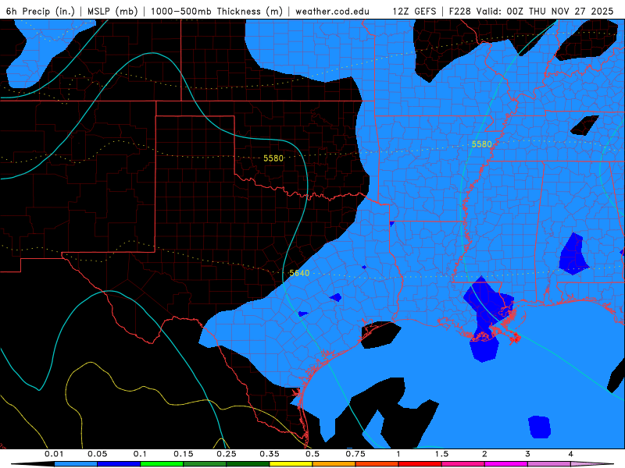Viewport: 625px width, 468px height.
Task: Click the '12Z GEFS' model run text
Action: coord(414,12)
